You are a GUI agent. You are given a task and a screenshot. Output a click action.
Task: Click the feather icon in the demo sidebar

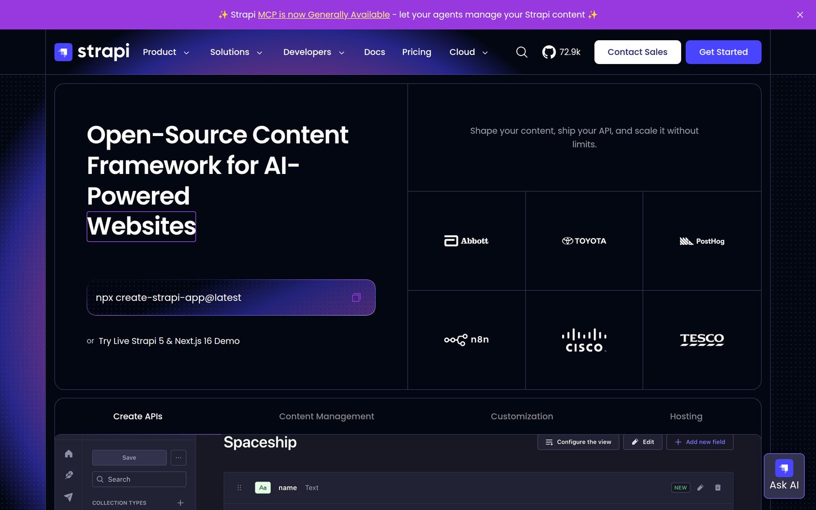(69, 475)
